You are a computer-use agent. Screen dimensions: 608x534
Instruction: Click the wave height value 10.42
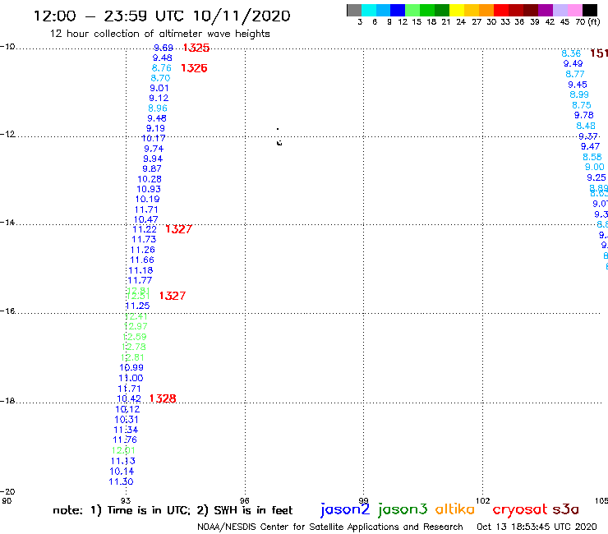coord(129,398)
